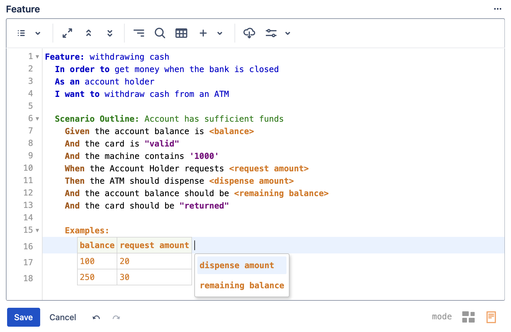Screen dimensions: 511x332
Task: Click '<dispense amount>' placeholder on line 11
Action: (x=251, y=181)
